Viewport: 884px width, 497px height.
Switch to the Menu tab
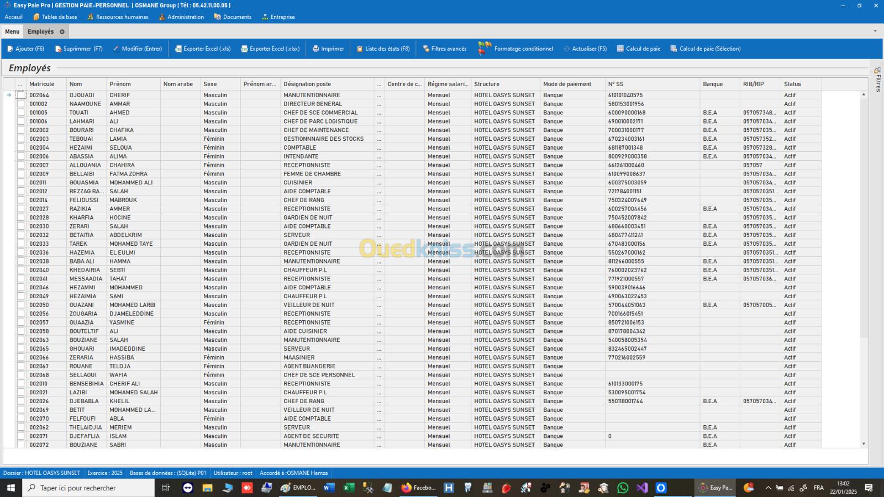[x=12, y=31]
